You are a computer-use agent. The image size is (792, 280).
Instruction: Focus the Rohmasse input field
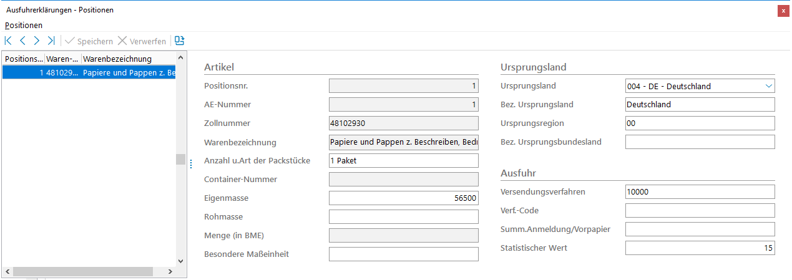click(x=403, y=217)
